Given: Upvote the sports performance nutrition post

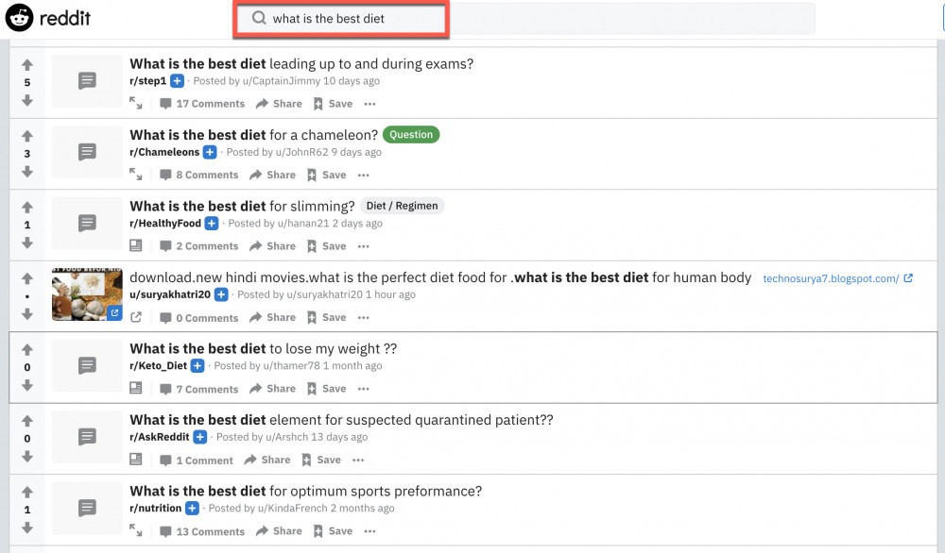Looking at the screenshot, I should pos(26,490).
